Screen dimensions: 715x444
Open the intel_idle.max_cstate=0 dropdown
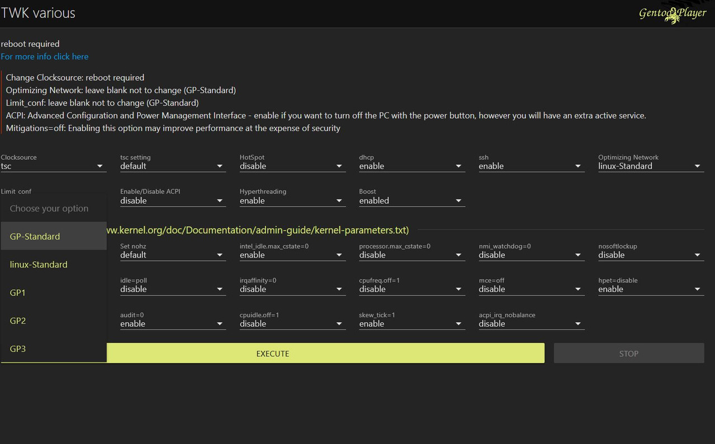292,255
